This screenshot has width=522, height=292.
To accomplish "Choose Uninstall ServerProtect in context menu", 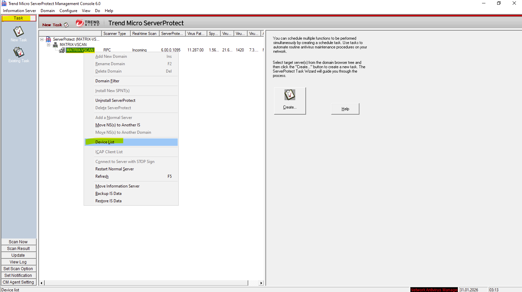I will [x=115, y=100].
